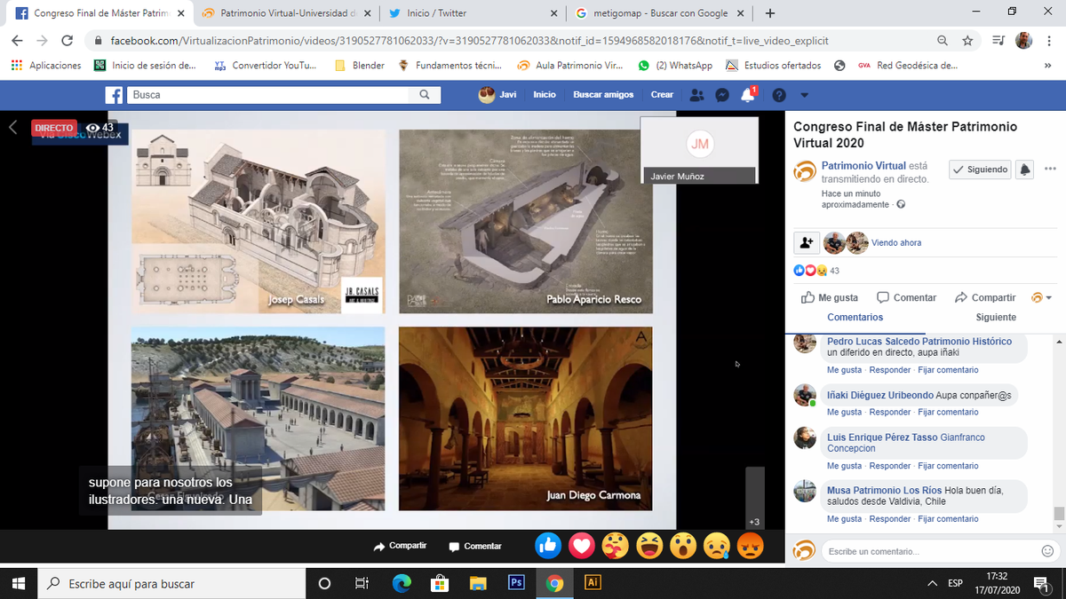
Task: Click the search magnifier button in Facebook bar
Action: click(425, 95)
